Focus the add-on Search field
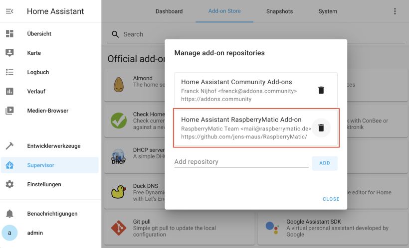Image resolution: width=409 pixels, height=248 pixels. pyautogui.click(x=255, y=34)
